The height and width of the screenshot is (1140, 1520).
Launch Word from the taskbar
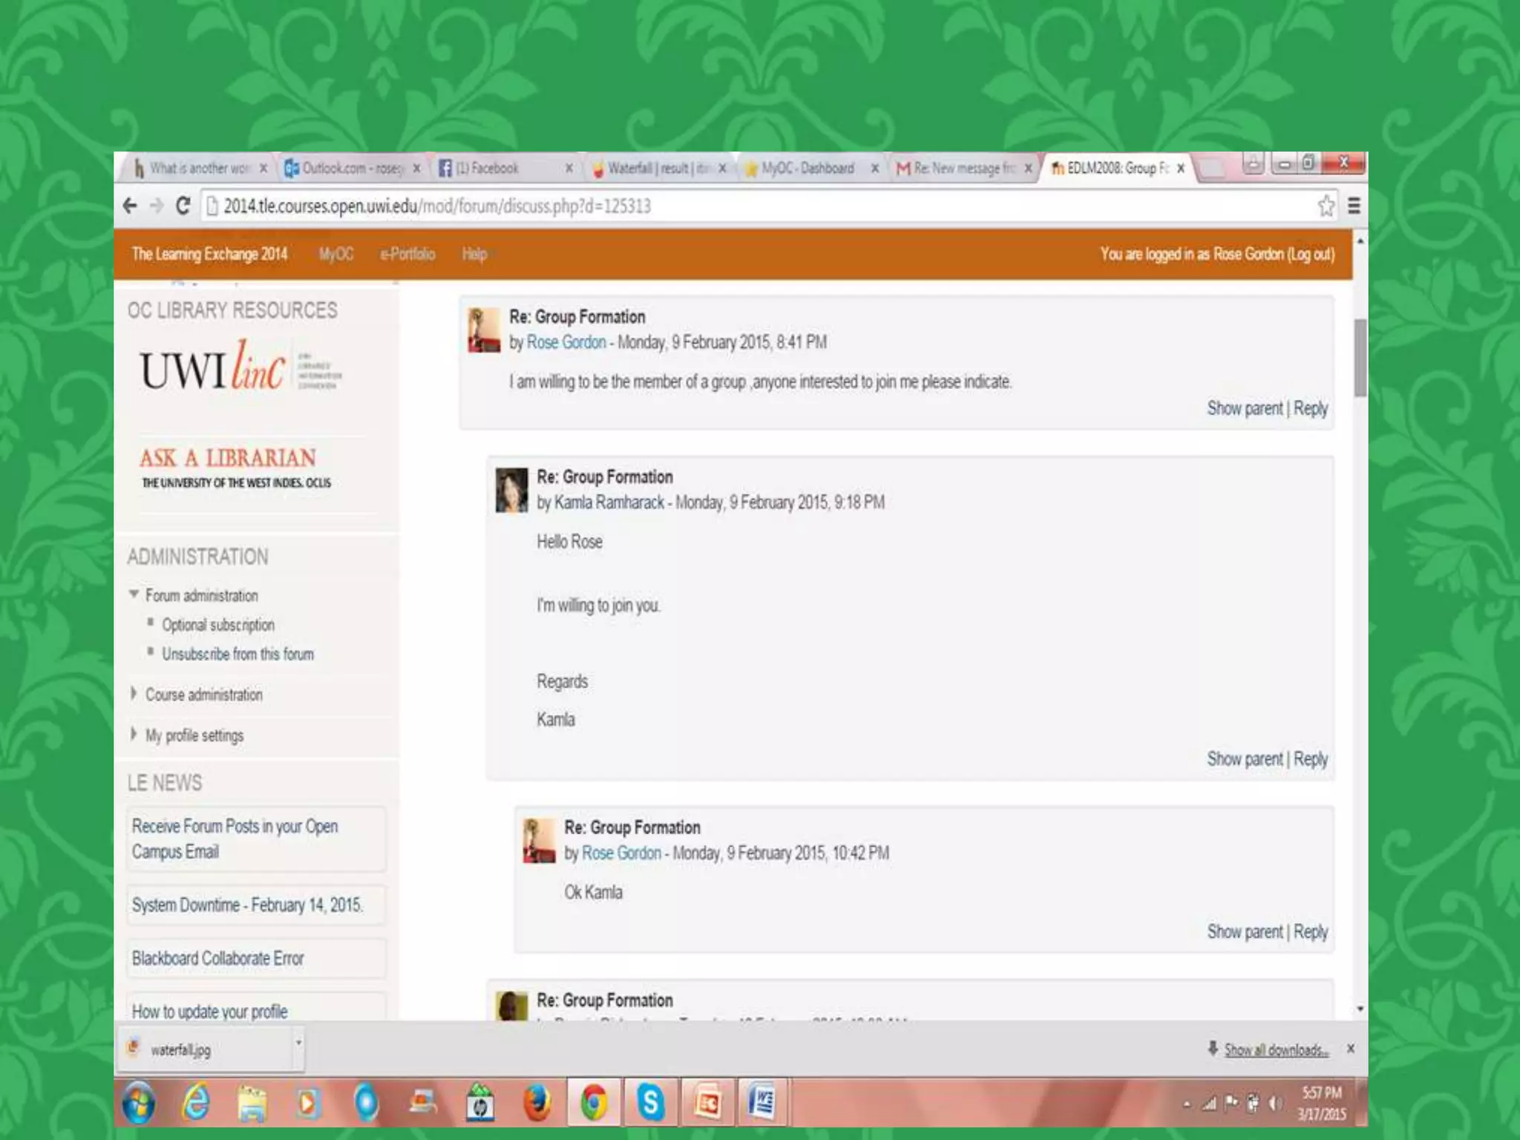(762, 1102)
